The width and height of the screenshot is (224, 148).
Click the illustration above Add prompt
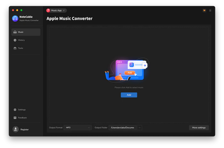[x=127, y=70]
